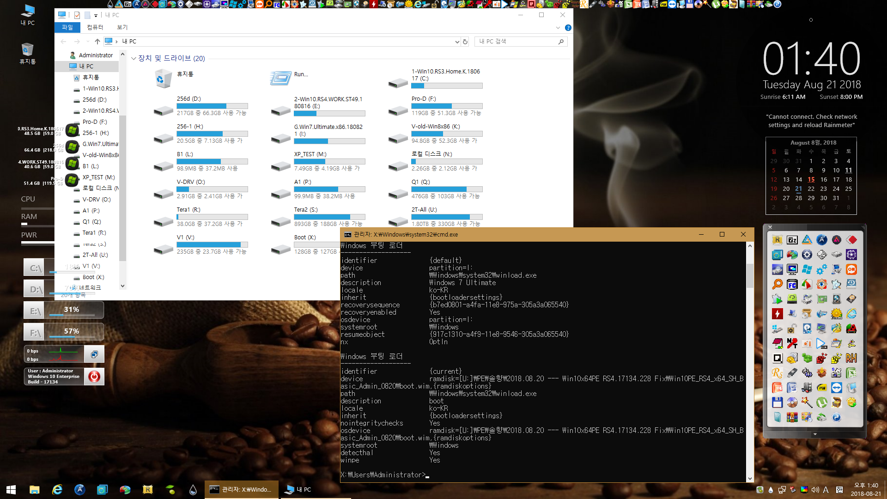Open Word from the launcher panel
Viewport: 887px width, 499px height.
(x=792, y=388)
